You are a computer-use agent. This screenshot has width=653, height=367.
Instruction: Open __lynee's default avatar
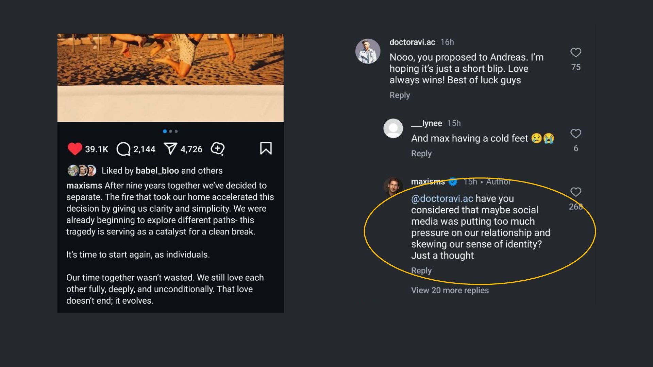[x=393, y=128]
